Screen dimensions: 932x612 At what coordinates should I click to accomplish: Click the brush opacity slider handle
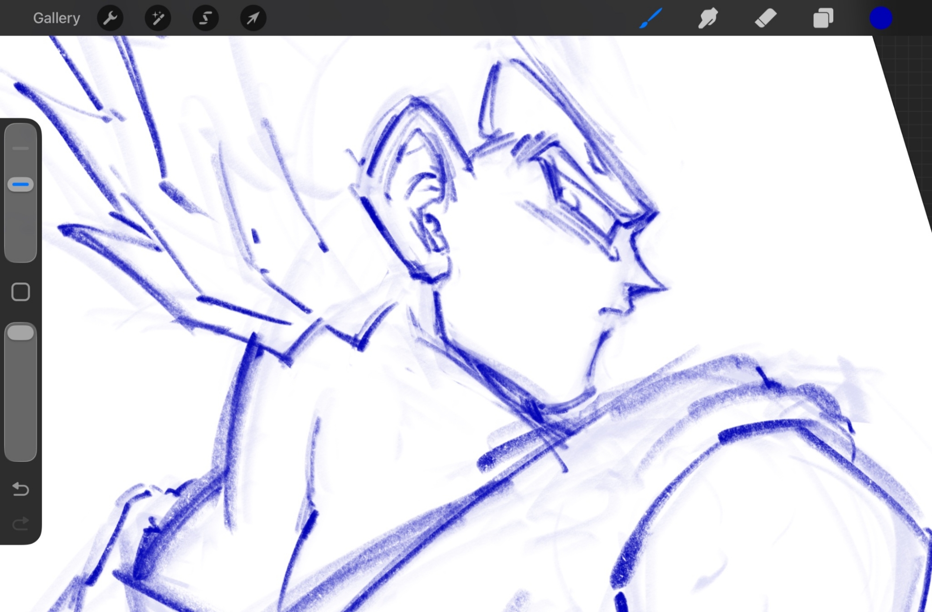point(21,333)
